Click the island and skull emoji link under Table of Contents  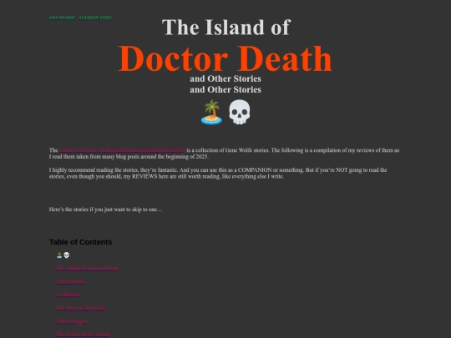[63, 255]
